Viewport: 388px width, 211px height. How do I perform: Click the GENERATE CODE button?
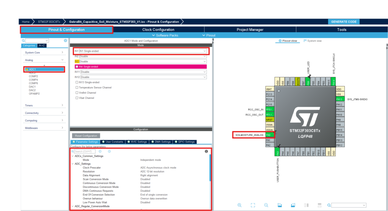point(344,22)
